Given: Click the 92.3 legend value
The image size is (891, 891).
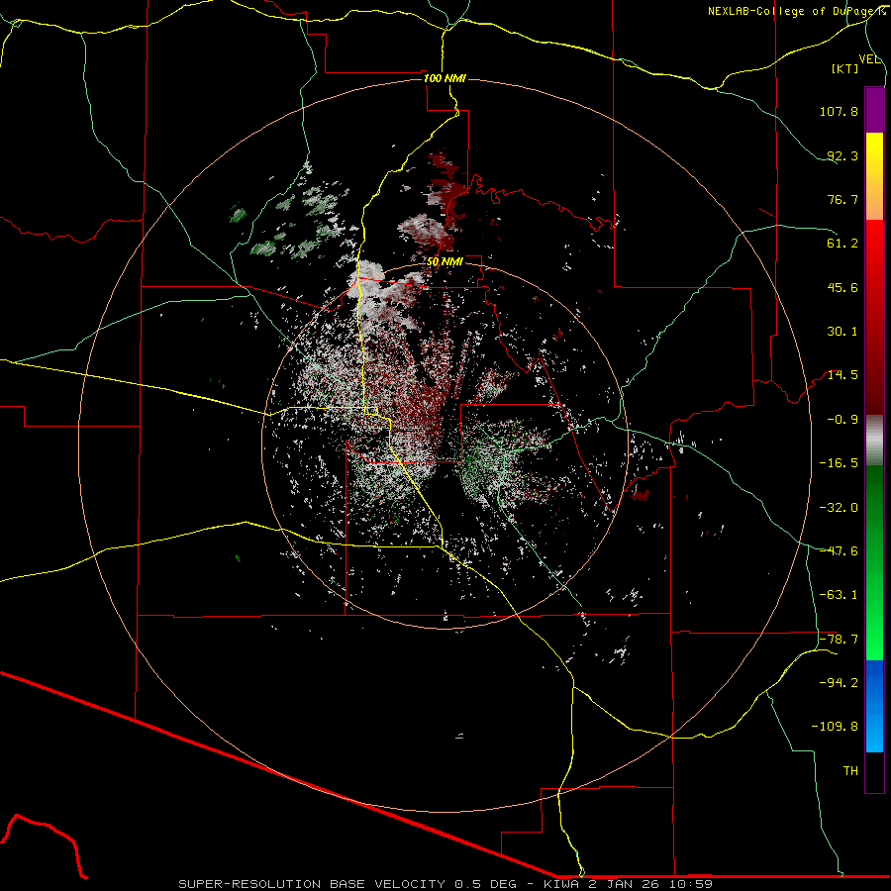Looking at the screenshot, I should tap(842, 155).
